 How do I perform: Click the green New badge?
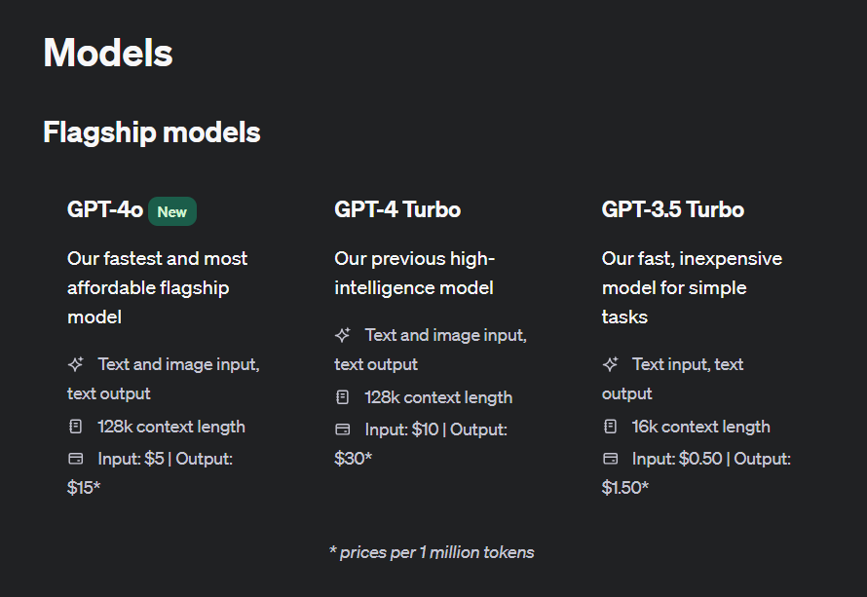coord(172,211)
